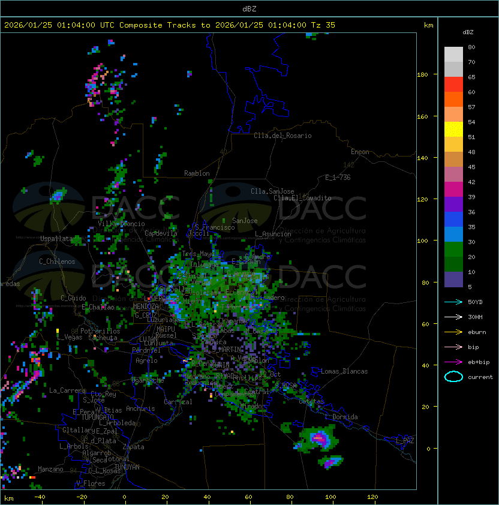Click the 'Carrizal' map label
Screen dimensions: 499x505
click(x=178, y=402)
